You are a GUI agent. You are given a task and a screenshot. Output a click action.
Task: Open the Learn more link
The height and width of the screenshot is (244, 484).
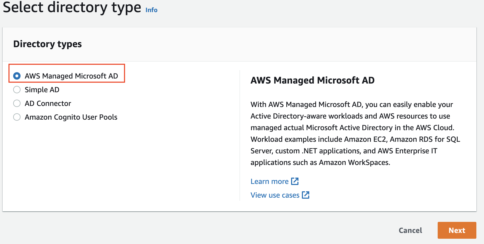[x=270, y=181]
